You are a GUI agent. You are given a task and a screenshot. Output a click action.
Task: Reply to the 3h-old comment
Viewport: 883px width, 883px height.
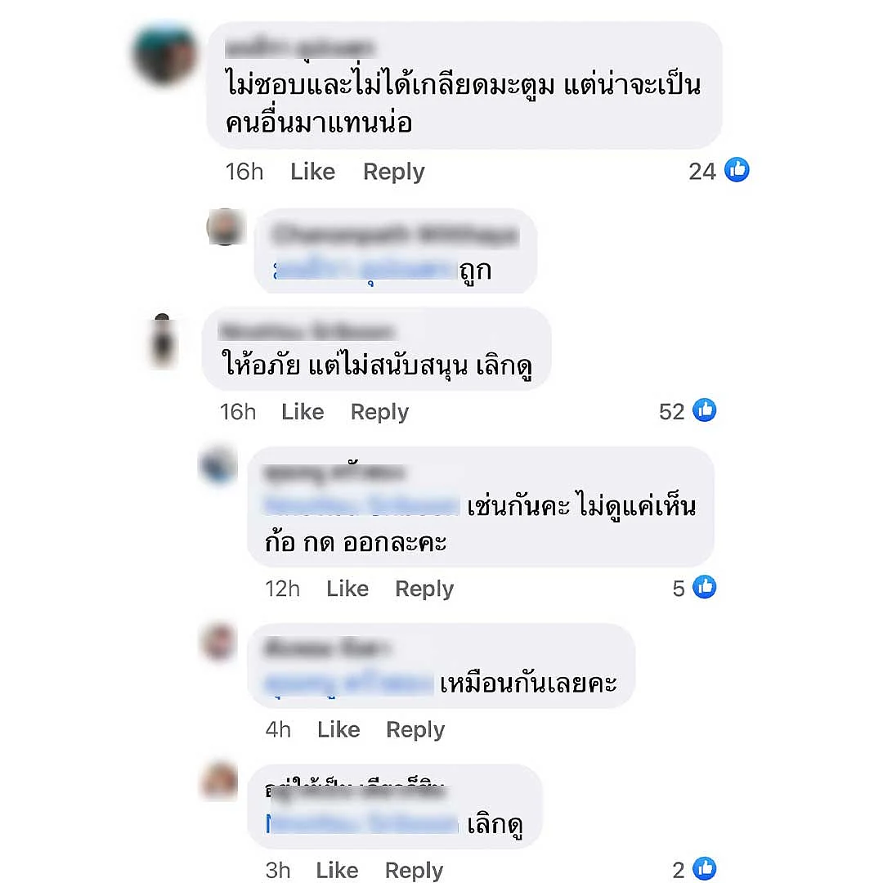(x=414, y=871)
